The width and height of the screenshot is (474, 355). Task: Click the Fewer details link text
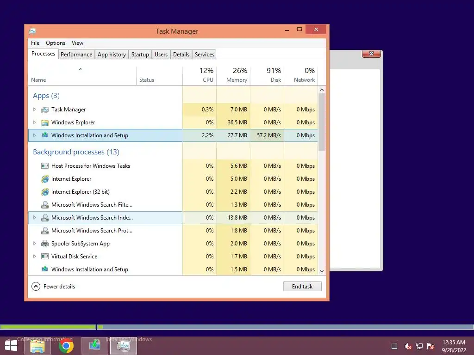59,287
